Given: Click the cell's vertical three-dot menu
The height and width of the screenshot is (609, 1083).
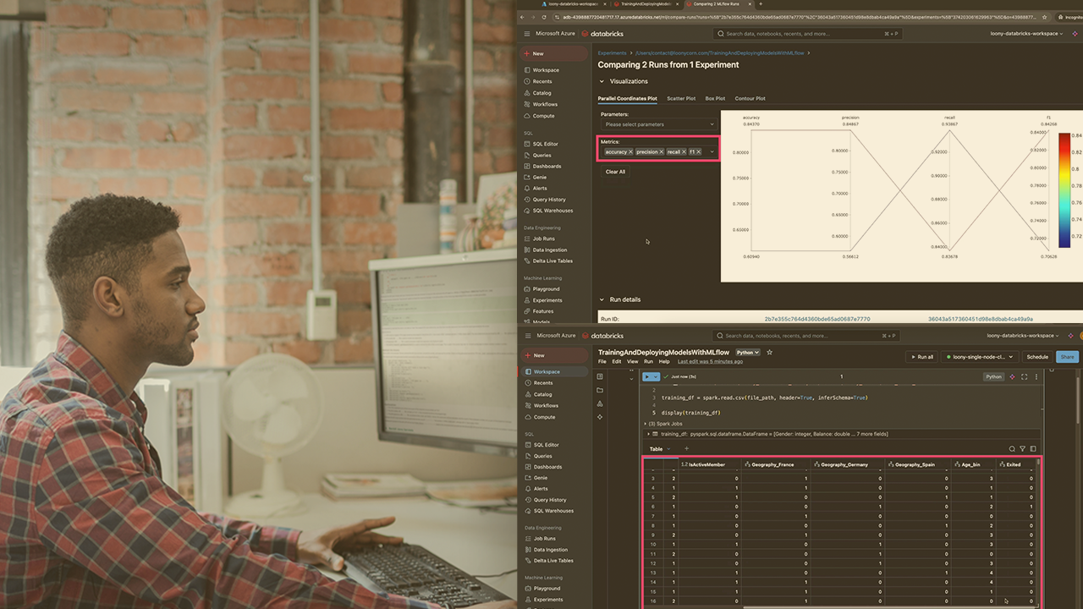Looking at the screenshot, I should coord(1036,376).
